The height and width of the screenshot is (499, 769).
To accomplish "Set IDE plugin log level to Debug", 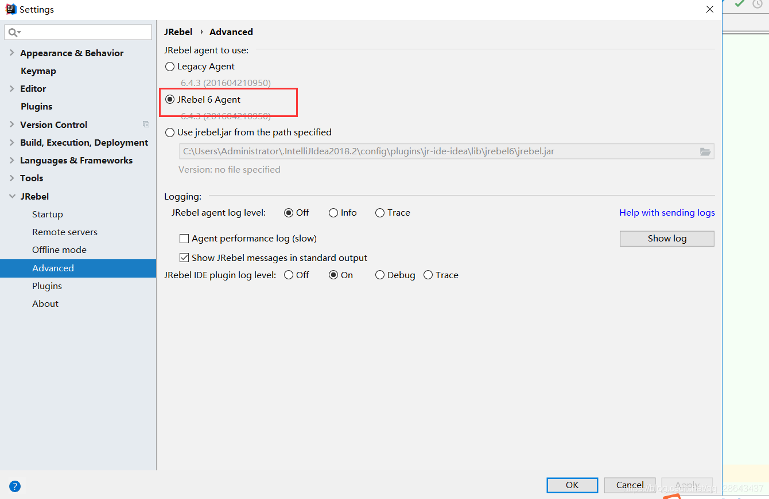I will coord(380,275).
